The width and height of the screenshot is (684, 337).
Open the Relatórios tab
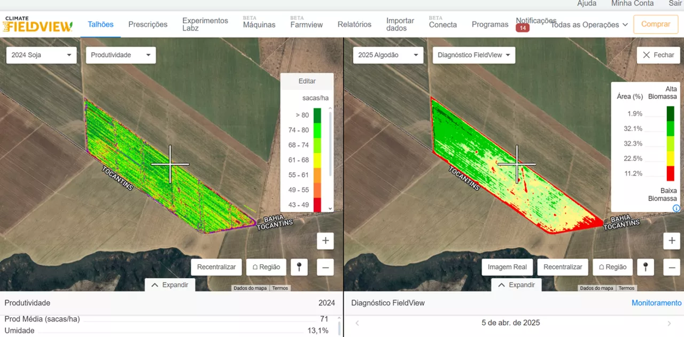[x=354, y=25]
